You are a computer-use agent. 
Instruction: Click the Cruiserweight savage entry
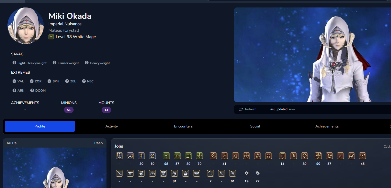click(x=66, y=63)
